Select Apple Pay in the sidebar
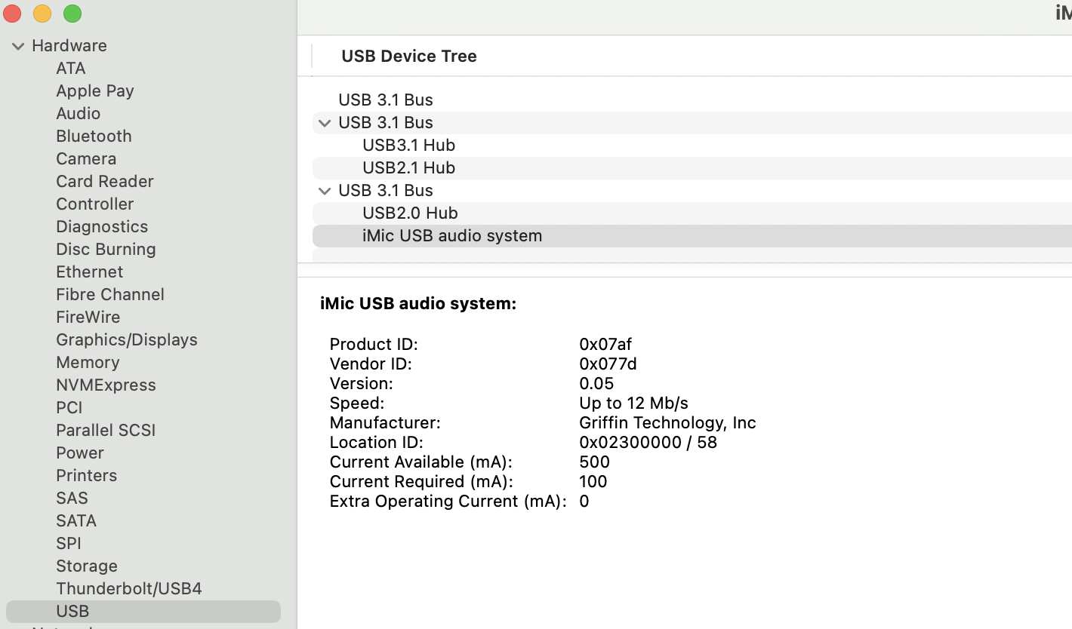The height and width of the screenshot is (629, 1072). click(x=95, y=91)
